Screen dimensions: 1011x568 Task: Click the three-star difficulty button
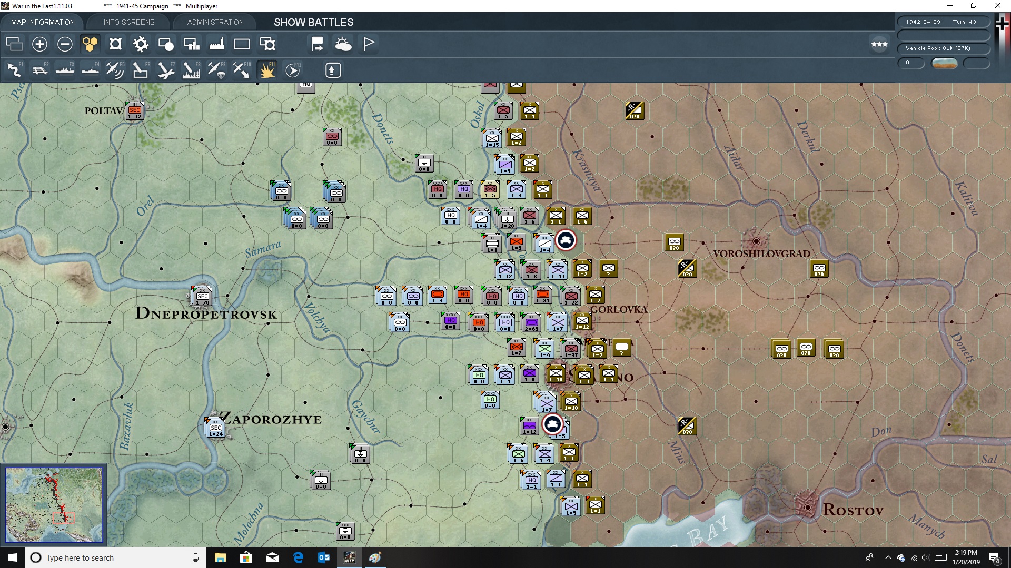pos(879,44)
